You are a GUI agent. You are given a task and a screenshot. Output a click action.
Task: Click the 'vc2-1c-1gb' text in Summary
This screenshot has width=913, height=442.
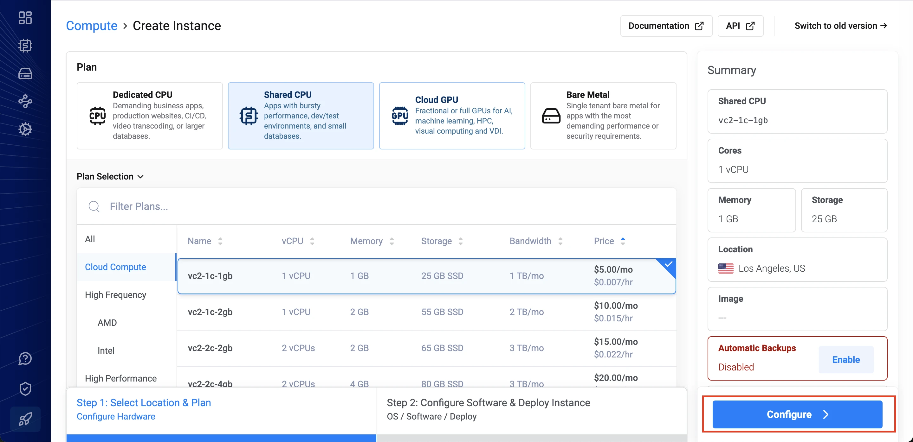(743, 120)
